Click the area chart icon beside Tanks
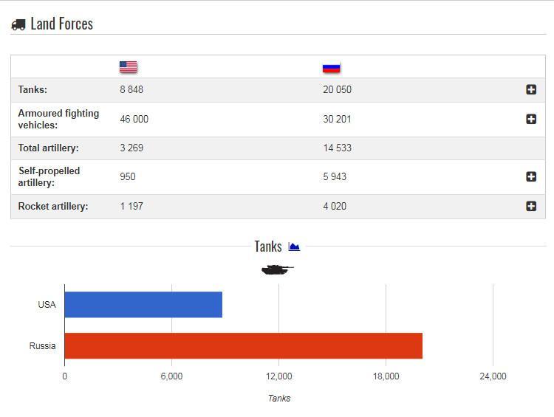 (294, 247)
